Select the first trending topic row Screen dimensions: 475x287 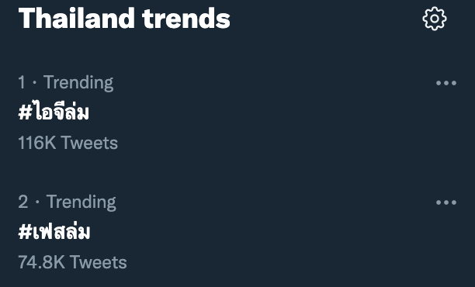pos(237,112)
